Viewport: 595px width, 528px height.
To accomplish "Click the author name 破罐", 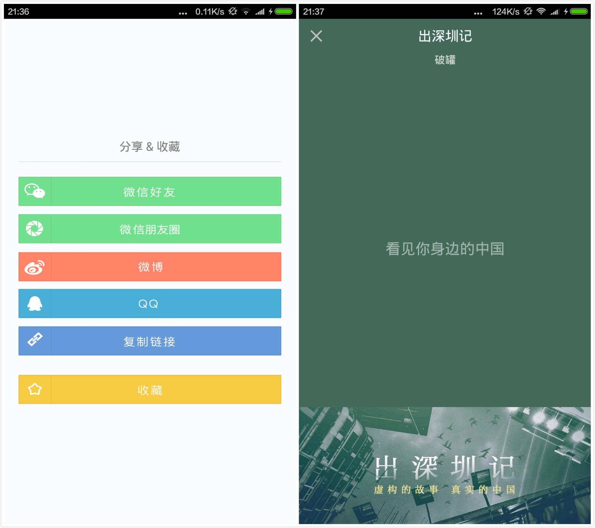I will (445, 60).
